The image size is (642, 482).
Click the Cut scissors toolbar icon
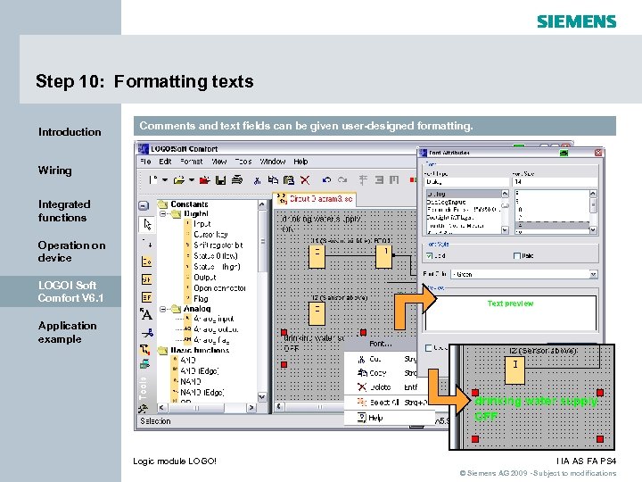257,180
